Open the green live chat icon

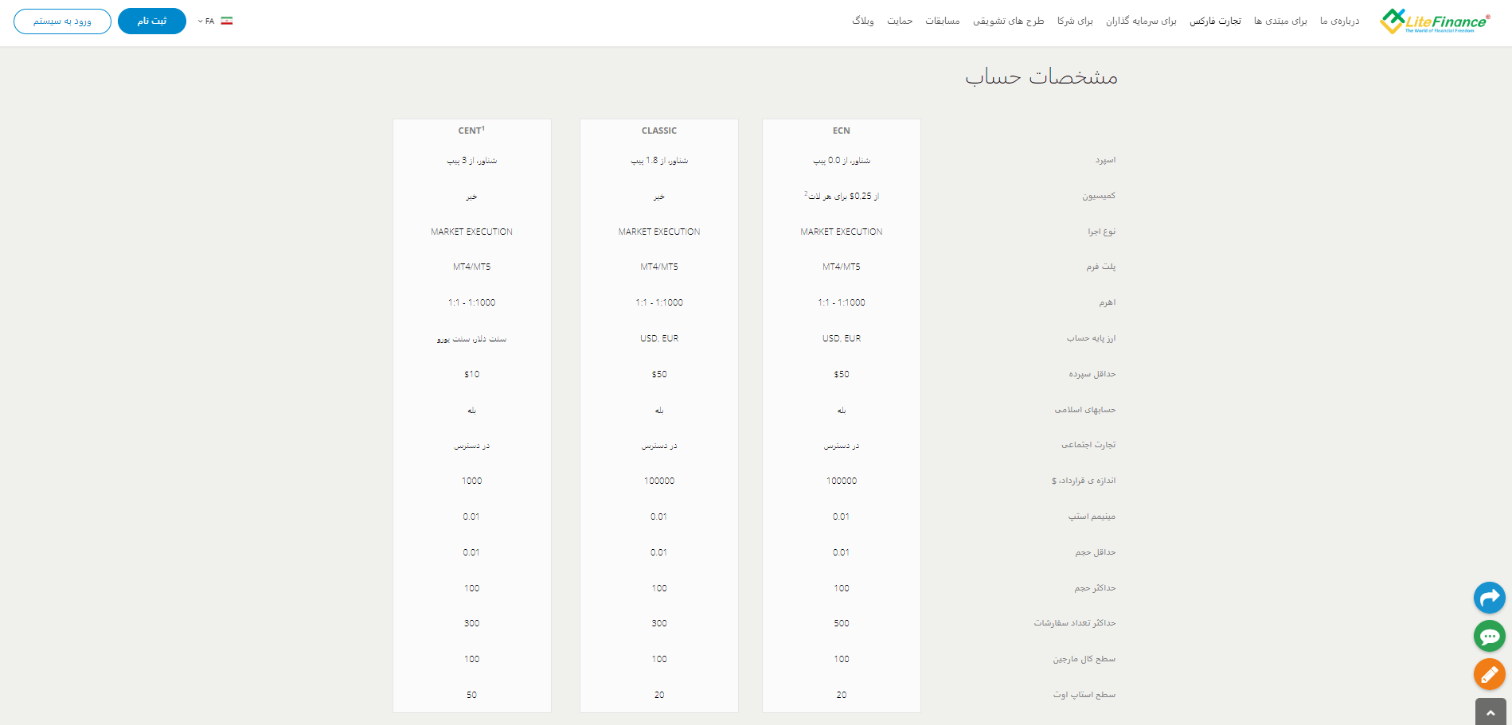(x=1489, y=636)
